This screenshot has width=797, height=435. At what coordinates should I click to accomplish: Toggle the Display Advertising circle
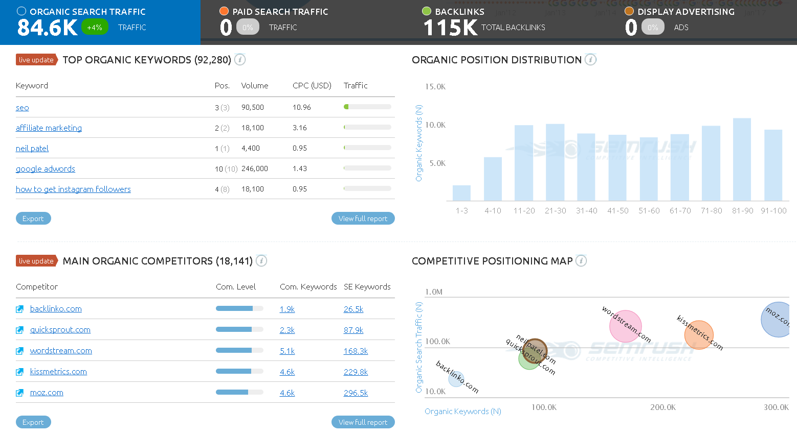pyautogui.click(x=629, y=11)
